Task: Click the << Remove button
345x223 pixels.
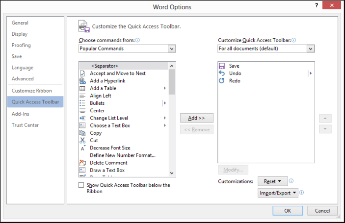Action: (197, 129)
